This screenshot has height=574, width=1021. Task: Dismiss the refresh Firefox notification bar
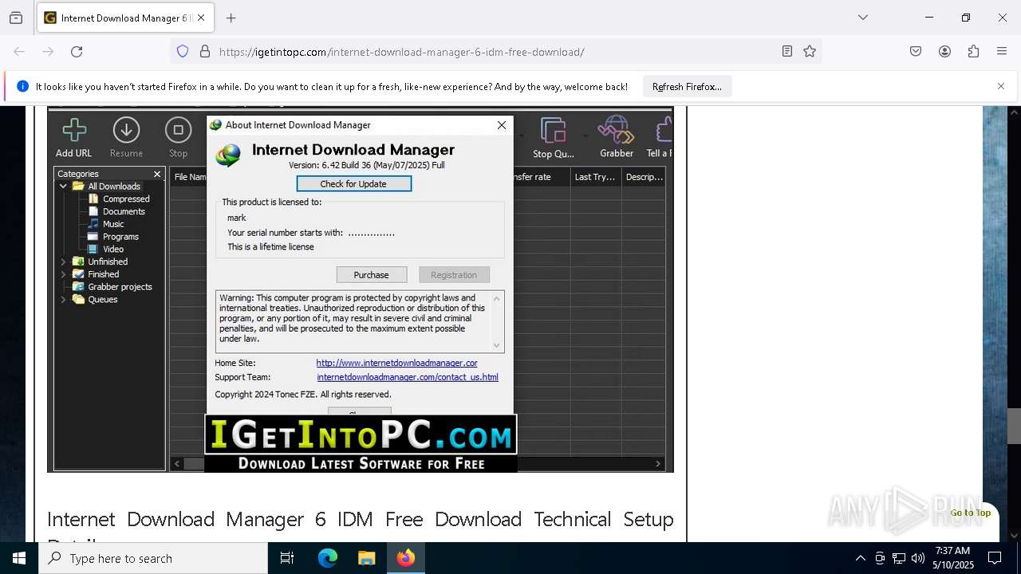(1000, 86)
